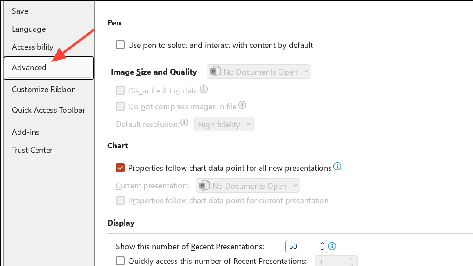Click the info icon beside Do not compress images
Image resolution: width=473 pixels, height=266 pixels.
242,105
